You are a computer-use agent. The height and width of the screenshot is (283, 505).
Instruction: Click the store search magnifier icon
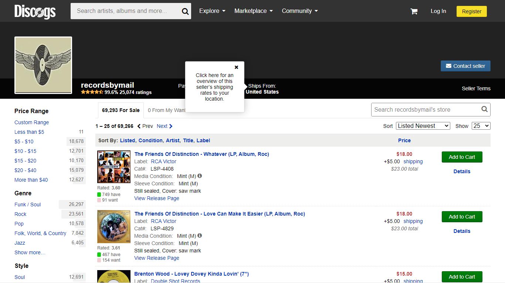tap(484, 109)
